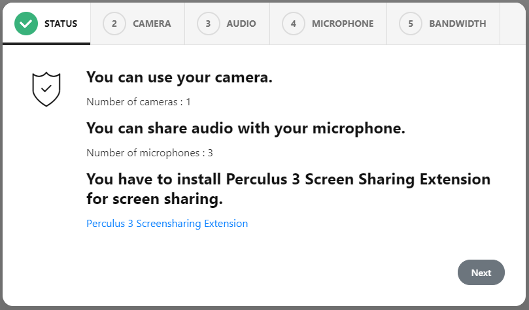The height and width of the screenshot is (310, 529).
Task: Click the step 5 circle for Bandwidth
Action: (411, 24)
